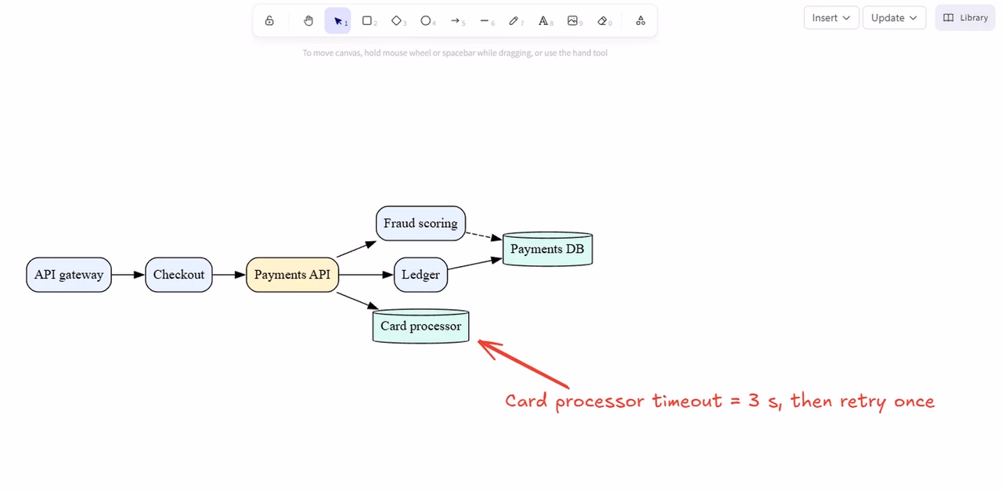Select the red timeout annotation text
The width and height of the screenshot is (1002, 490).
(719, 402)
